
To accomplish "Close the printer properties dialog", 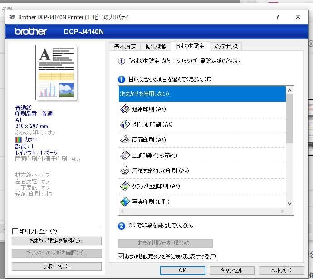I will click(298, 17).
